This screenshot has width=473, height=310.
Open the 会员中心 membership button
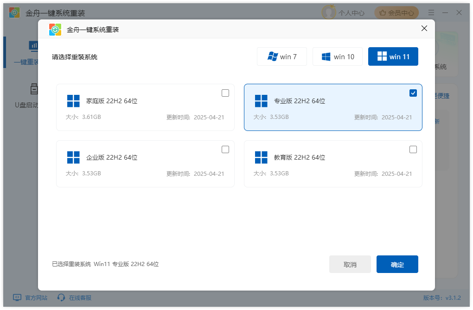click(x=396, y=12)
